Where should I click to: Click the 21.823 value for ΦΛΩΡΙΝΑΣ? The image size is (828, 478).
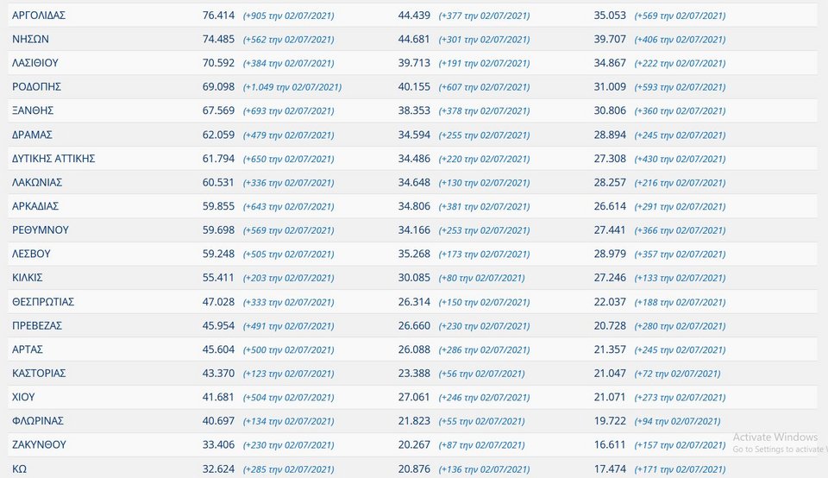414,420
